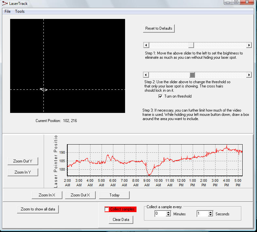Click Zoom to show all data
The width and height of the screenshot is (257, 232).
coord(38,209)
